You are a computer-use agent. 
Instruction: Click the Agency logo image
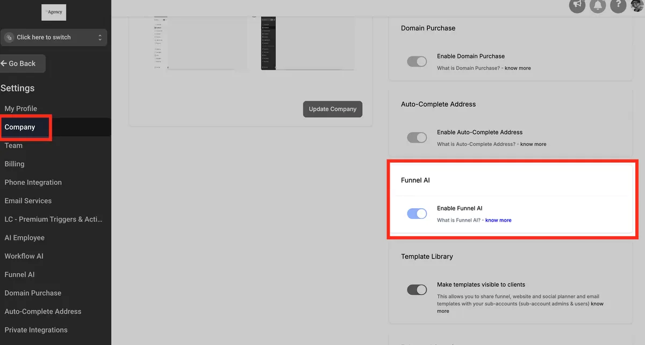point(54,12)
